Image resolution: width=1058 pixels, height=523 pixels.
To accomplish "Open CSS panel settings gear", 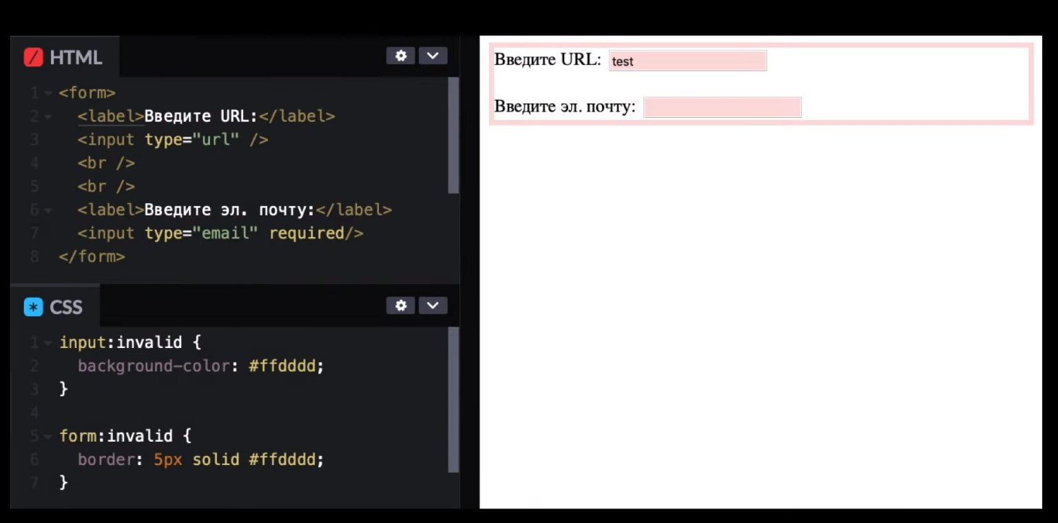I will pos(400,305).
